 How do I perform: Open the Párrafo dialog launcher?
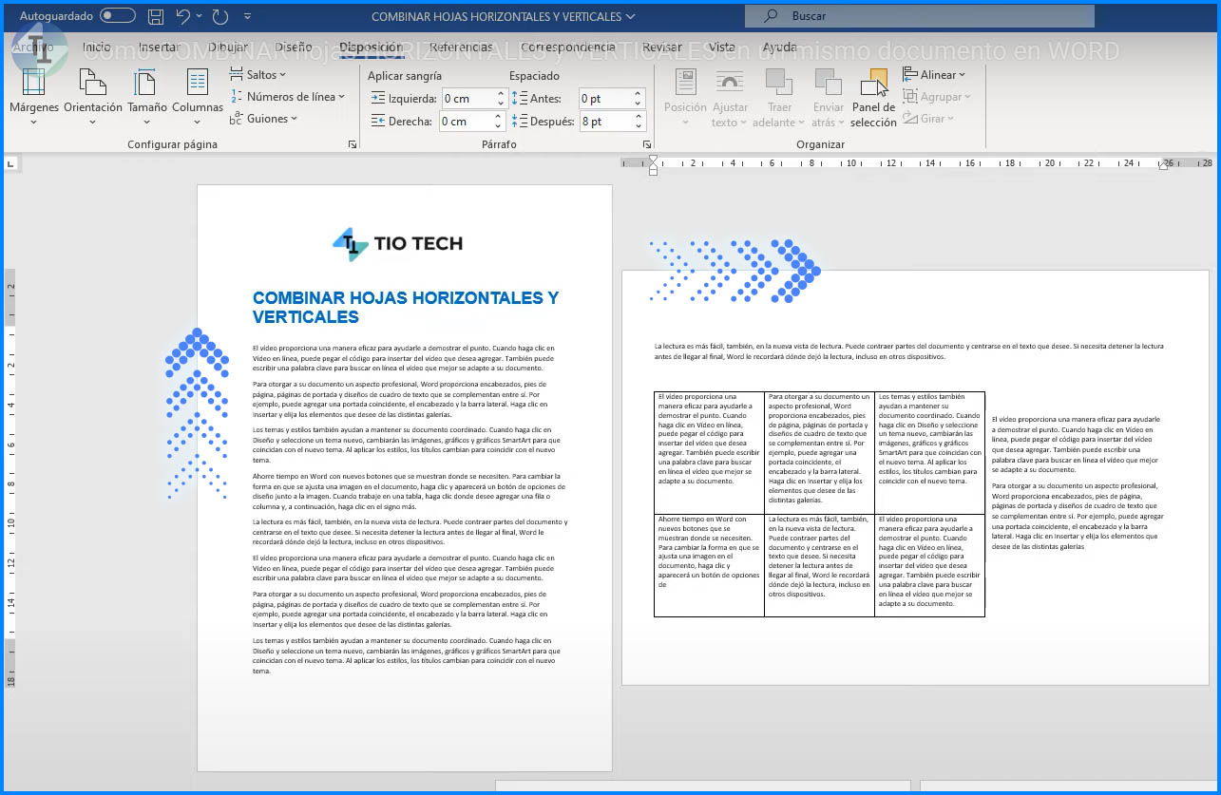647,144
